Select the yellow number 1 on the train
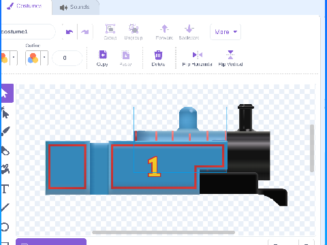 [154, 167]
